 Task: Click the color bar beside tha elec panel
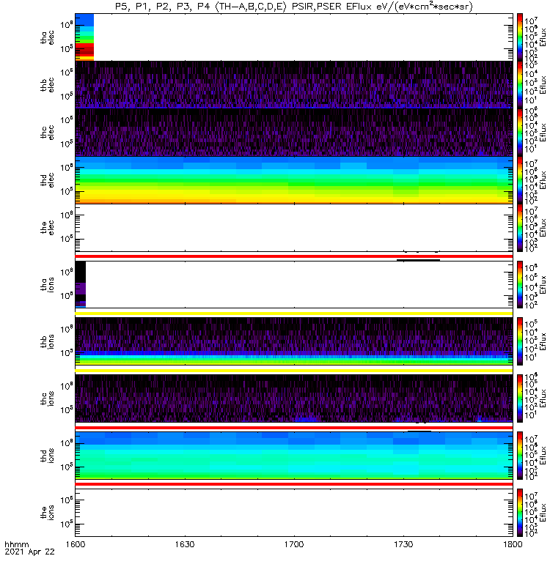tap(520, 37)
